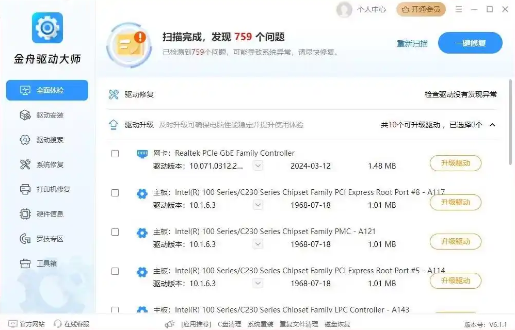Click the 一键修复 button
The image size is (515, 330).
(470, 43)
